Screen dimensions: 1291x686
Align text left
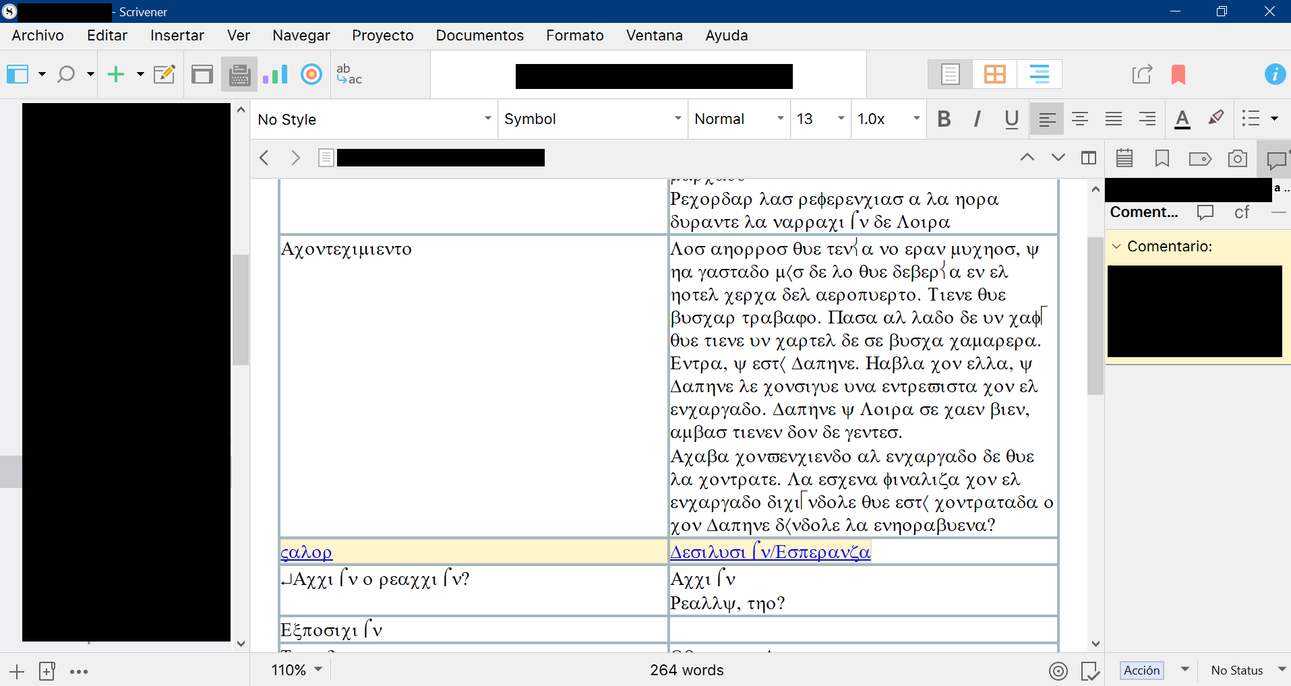tap(1047, 119)
